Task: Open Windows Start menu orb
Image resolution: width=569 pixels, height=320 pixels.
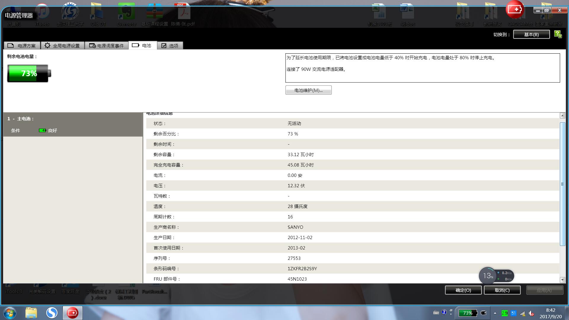Action: [9, 313]
